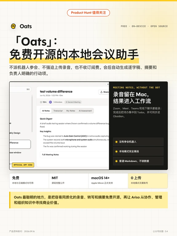This screenshot has height=236, width=177.
Task: Click the 公众号封面 3:4 footer text
Action: point(160,231)
